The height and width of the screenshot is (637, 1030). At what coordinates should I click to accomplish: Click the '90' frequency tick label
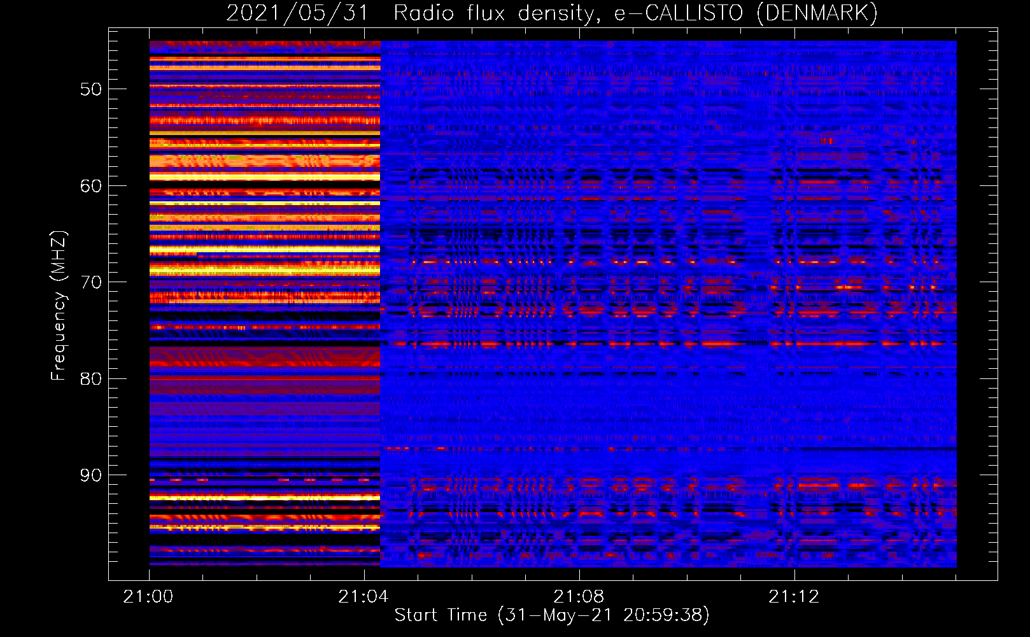point(91,476)
